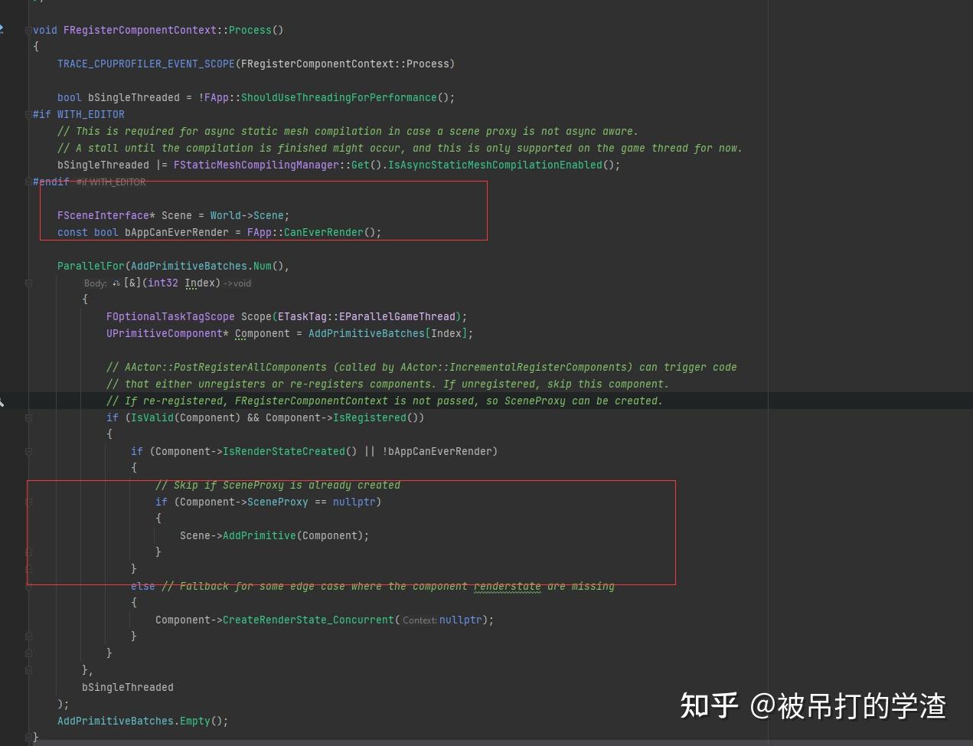The image size is (973, 746).
Task: Click the lambda icon in the Body hint
Action: 116,283
